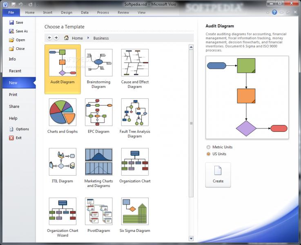Click the Home icon in breadcrumb bar
This screenshot has width=301, height=245.
pyautogui.click(x=66, y=38)
